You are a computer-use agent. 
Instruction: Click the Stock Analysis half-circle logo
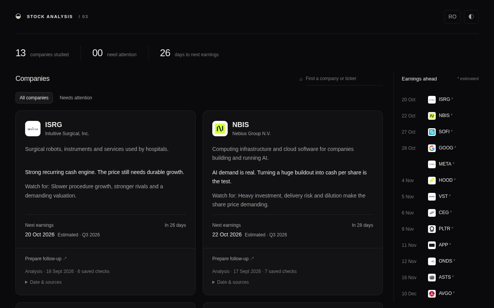point(18,16)
